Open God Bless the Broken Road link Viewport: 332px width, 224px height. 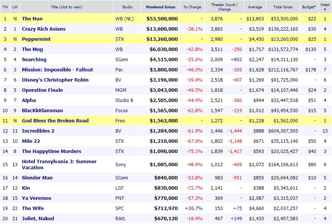tap(55, 120)
